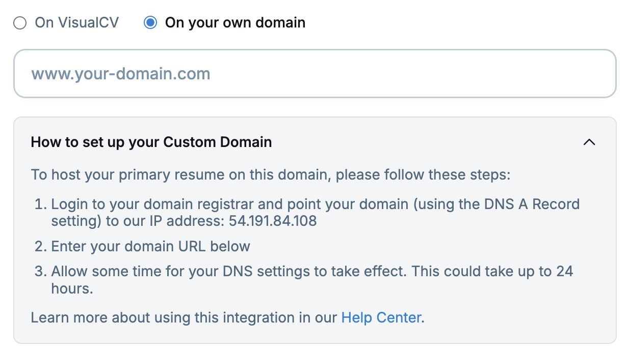Click the list number 1 marker

coord(40,204)
